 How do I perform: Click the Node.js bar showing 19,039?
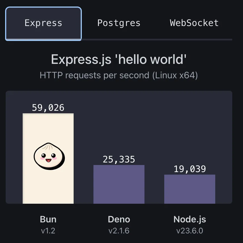(189, 189)
